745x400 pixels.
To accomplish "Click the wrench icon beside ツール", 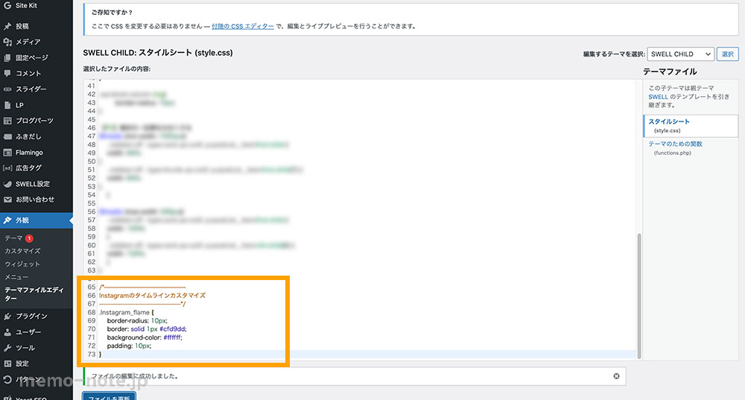I will click(7, 348).
